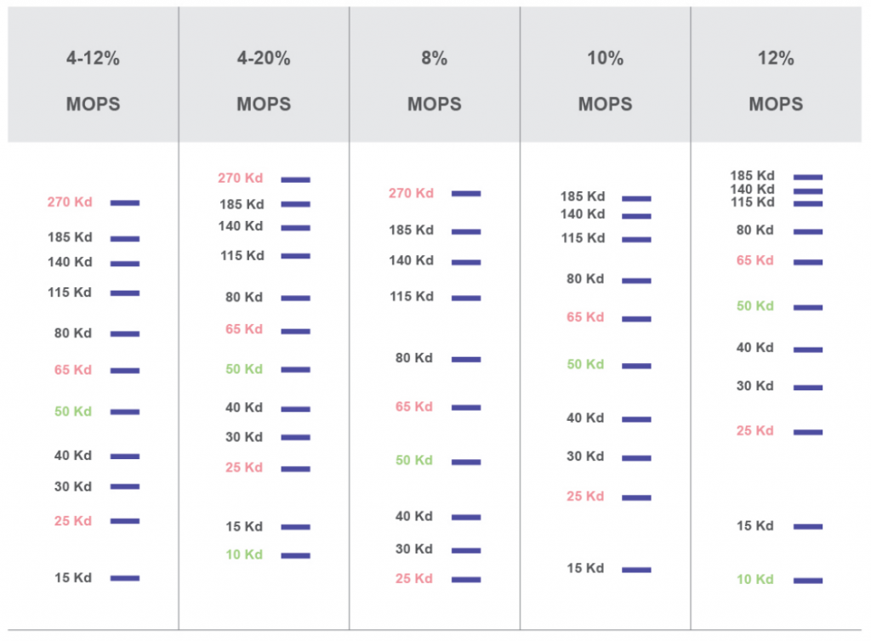Screen dimensions: 871x641
Task: Click the 15 Kd band in 4-12% column
Action: click(124, 578)
